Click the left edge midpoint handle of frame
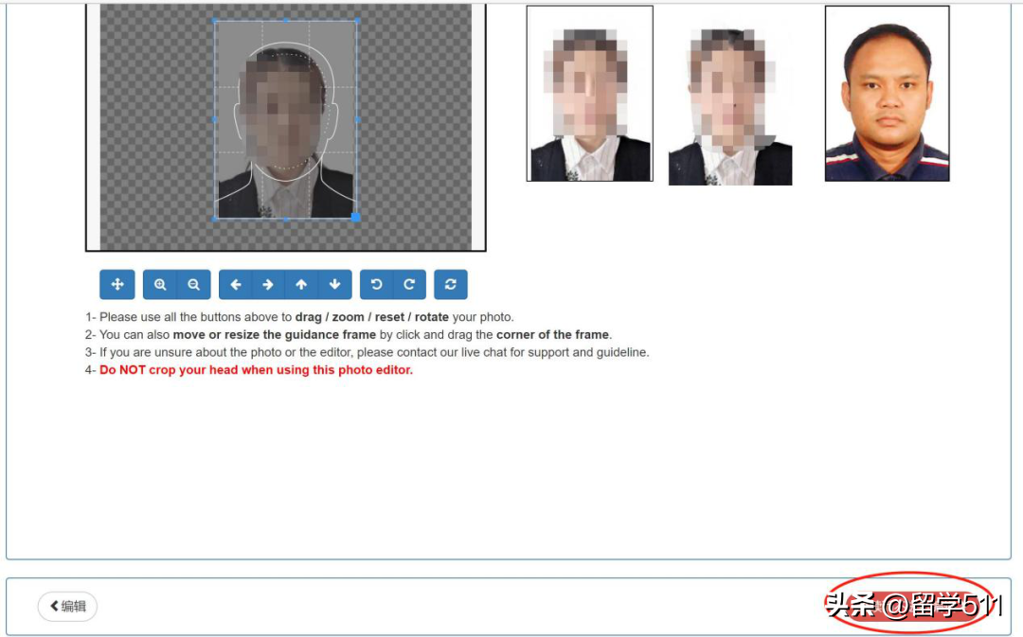1023x637 pixels. point(215,119)
